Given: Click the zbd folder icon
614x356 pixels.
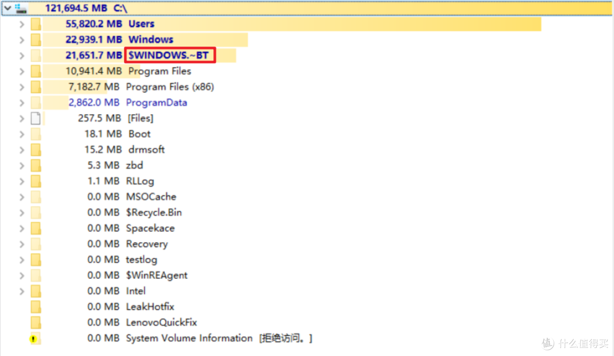Looking at the screenshot, I should (36, 165).
